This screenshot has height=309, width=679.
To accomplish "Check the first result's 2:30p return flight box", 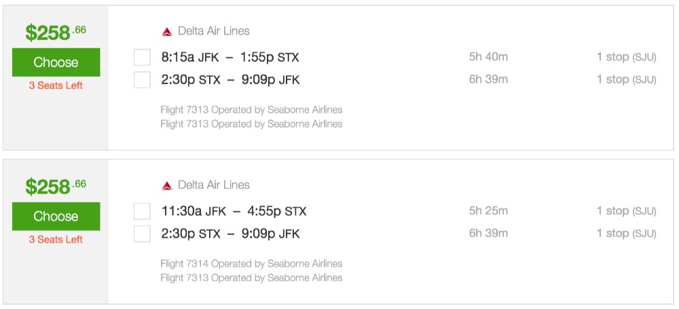I will 142,80.
